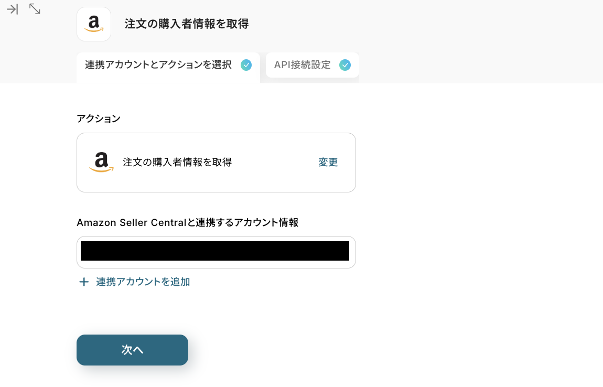This screenshot has height=387, width=603.
Task: Expand panel using diagonal arrows icon
Action: pos(35,9)
